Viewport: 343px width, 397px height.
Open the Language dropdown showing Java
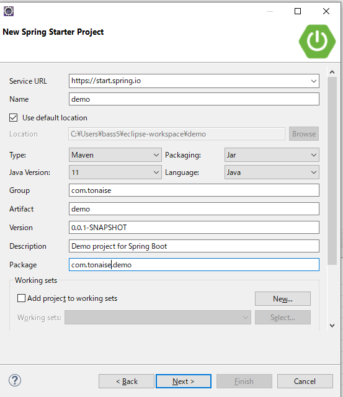coord(272,172)
